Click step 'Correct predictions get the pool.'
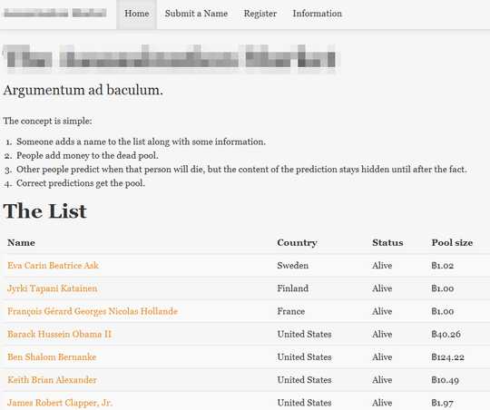Image resolution: width=490 pixels, height=410 pixels. [81, 183]
